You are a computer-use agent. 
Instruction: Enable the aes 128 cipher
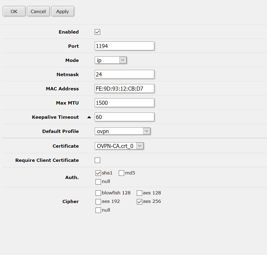tap(139, 193)
